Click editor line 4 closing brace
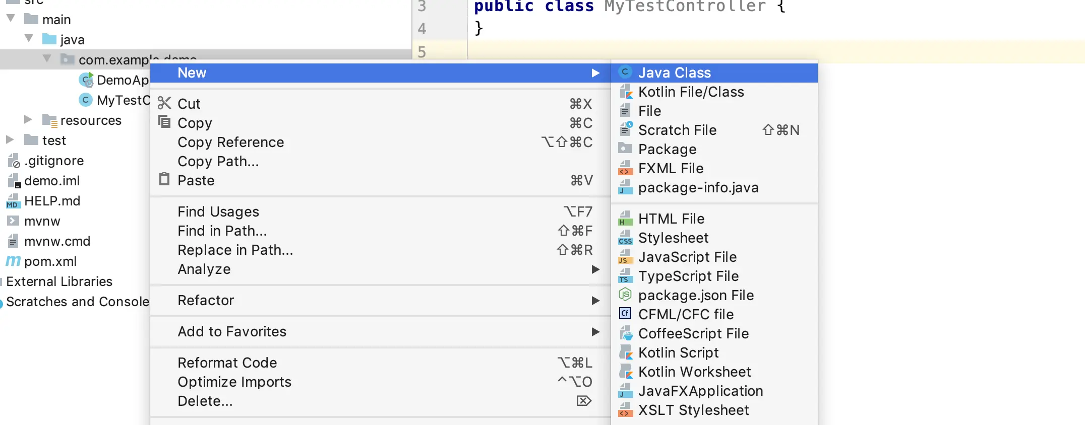1085x425 pixels. [x=478, y=28]
